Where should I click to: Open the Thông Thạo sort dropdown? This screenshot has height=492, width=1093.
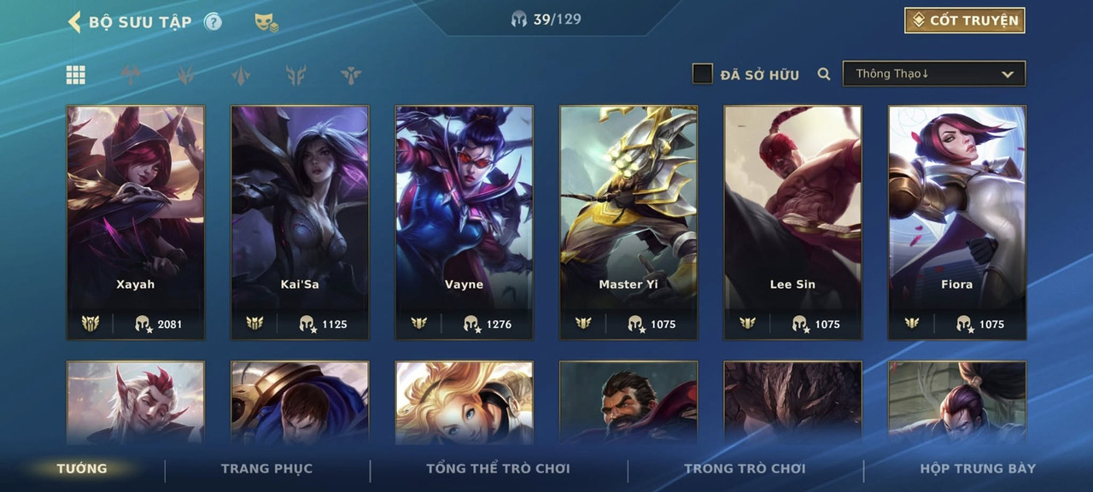(934, 73)
